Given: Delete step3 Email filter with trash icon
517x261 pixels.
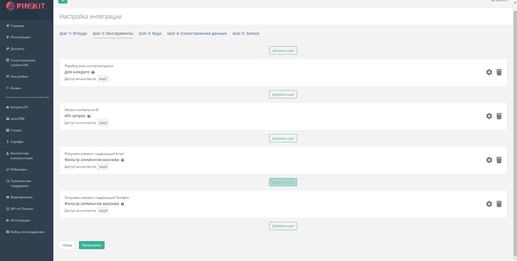Looking at the screenshot, I should point(499,160).
